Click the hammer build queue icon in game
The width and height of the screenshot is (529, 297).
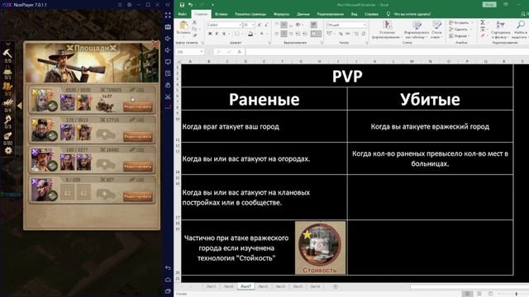click(7, 53)
